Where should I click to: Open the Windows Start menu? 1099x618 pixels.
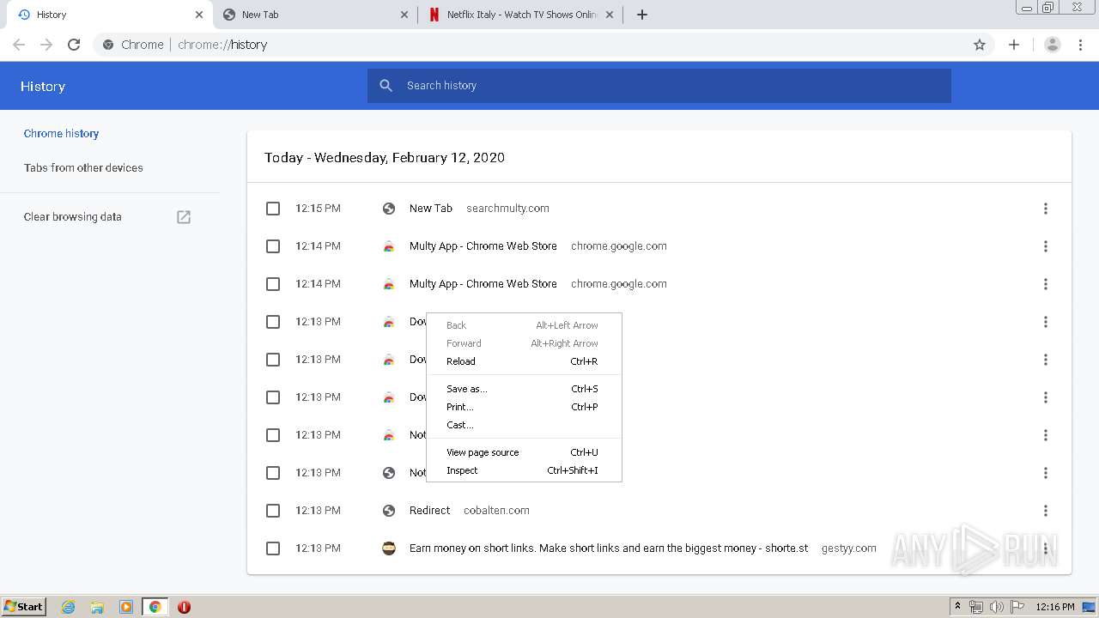click(23, 607)
